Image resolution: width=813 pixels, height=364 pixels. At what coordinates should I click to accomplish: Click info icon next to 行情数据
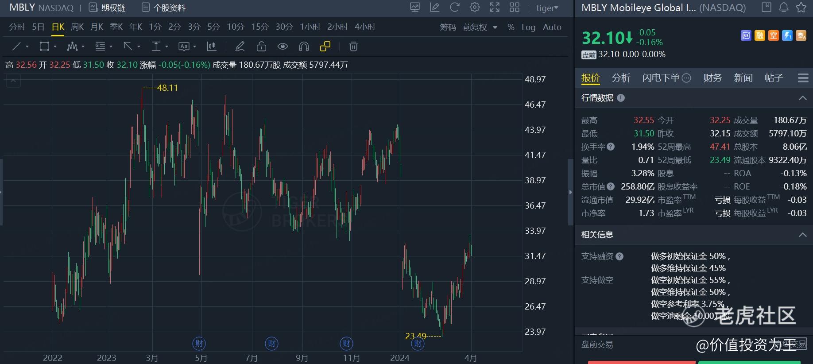click(621, 98)
